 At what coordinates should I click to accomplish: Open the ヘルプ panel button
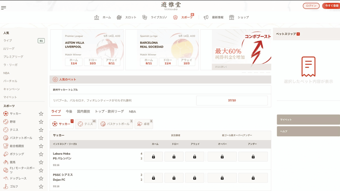pyautogui.click(x=308, y=131)
